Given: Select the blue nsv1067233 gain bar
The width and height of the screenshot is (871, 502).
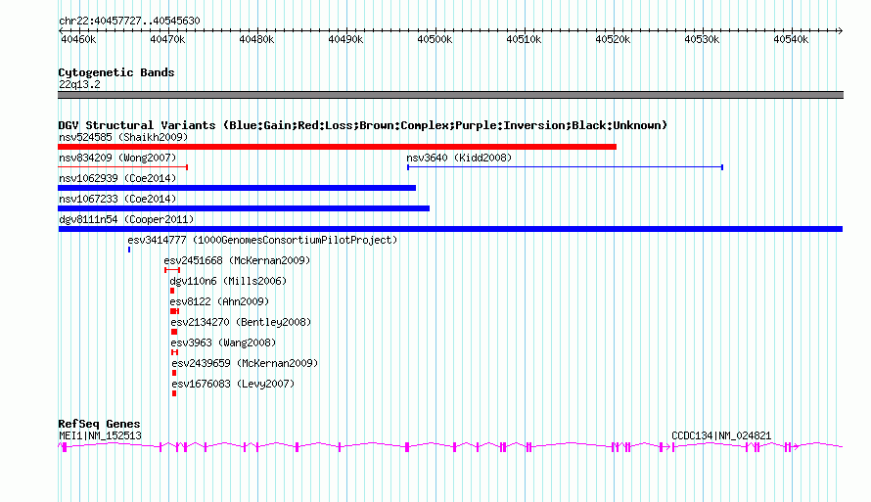Looking at the screenshot, I should click(244, 208).
